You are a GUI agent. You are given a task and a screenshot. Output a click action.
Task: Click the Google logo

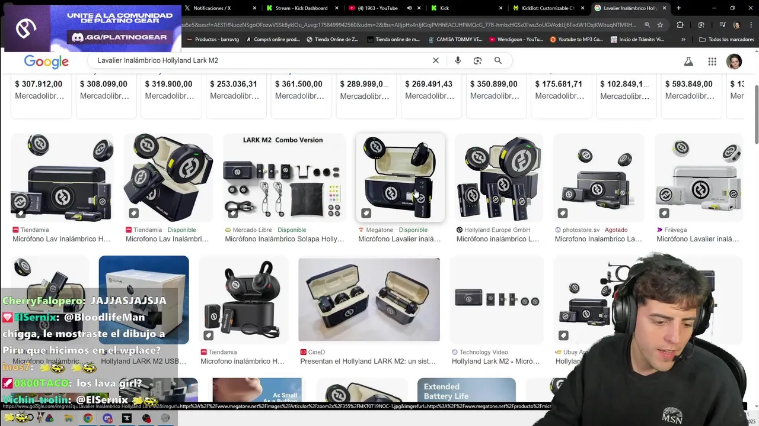pyautogui.click(x=46, y=62)
